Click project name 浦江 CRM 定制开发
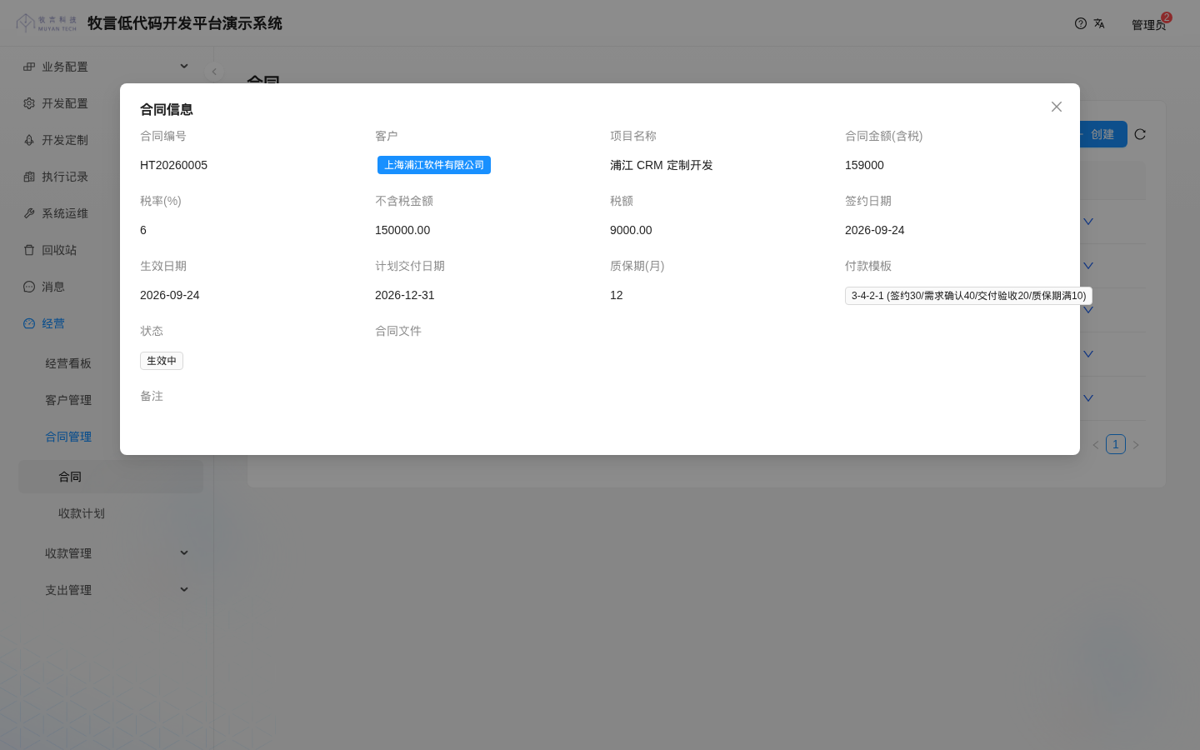Viewport: 1200px width, 750px height. pyautogui.click(x=662, y=165)
